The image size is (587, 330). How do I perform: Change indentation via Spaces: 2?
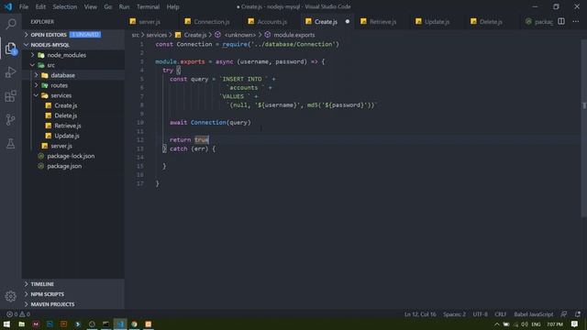[455, 314]
